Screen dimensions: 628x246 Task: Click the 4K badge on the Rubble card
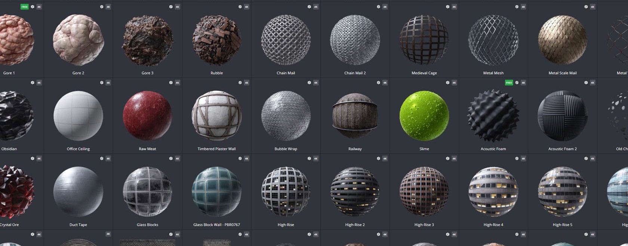(x=246, y=7)
